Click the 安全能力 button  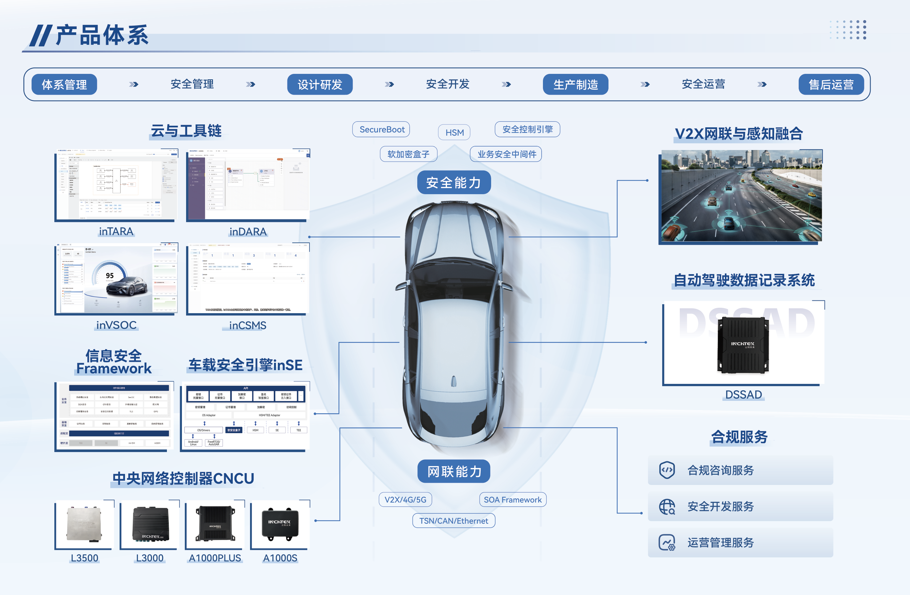tap(454, 183)
